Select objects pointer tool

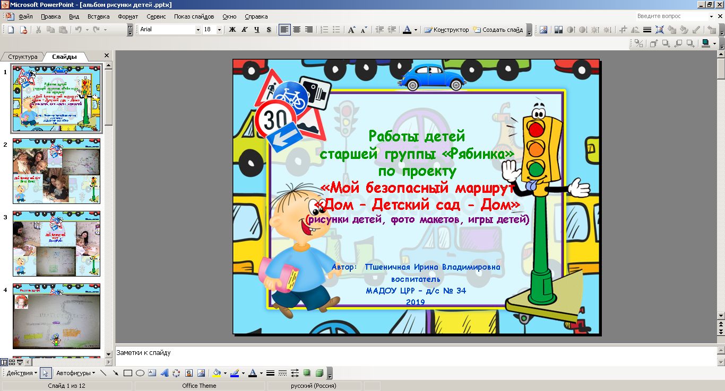click(x=46, y=373)
